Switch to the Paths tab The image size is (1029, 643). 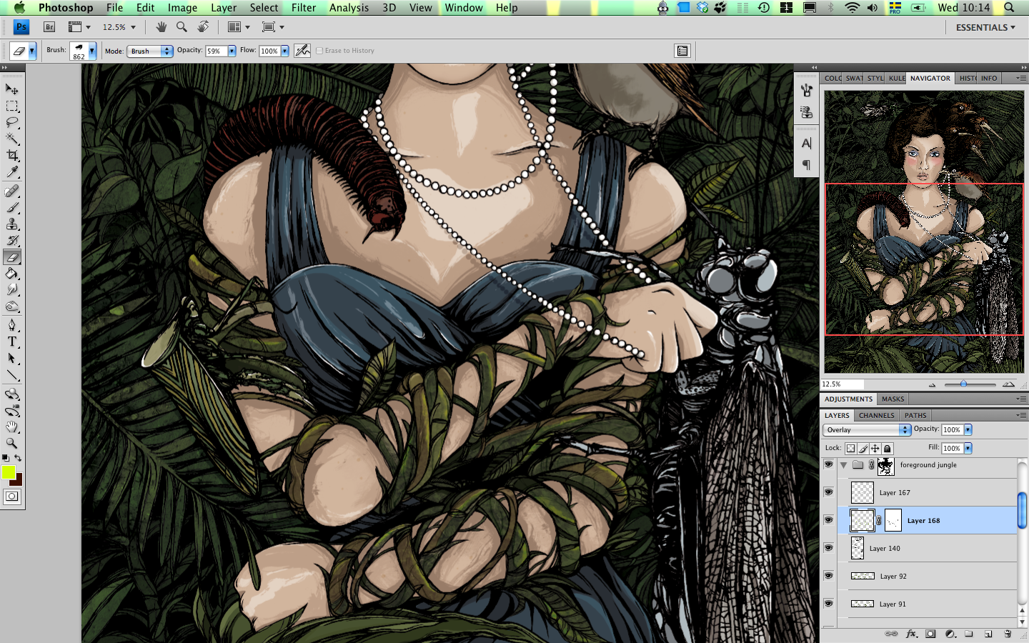point(915,415)
